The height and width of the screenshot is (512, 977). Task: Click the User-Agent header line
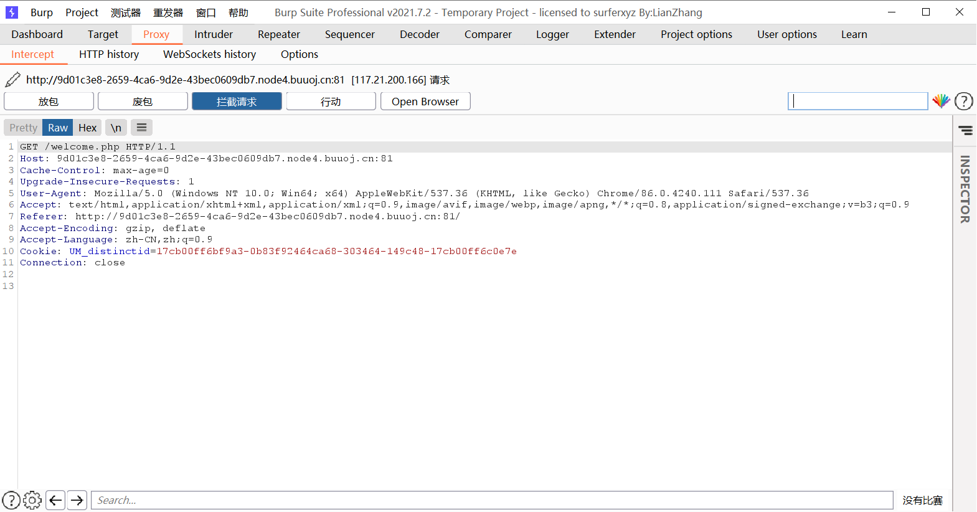coord(414,193)
